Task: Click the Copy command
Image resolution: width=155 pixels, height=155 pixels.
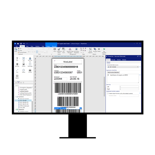Action: click(x=20, y=50)
